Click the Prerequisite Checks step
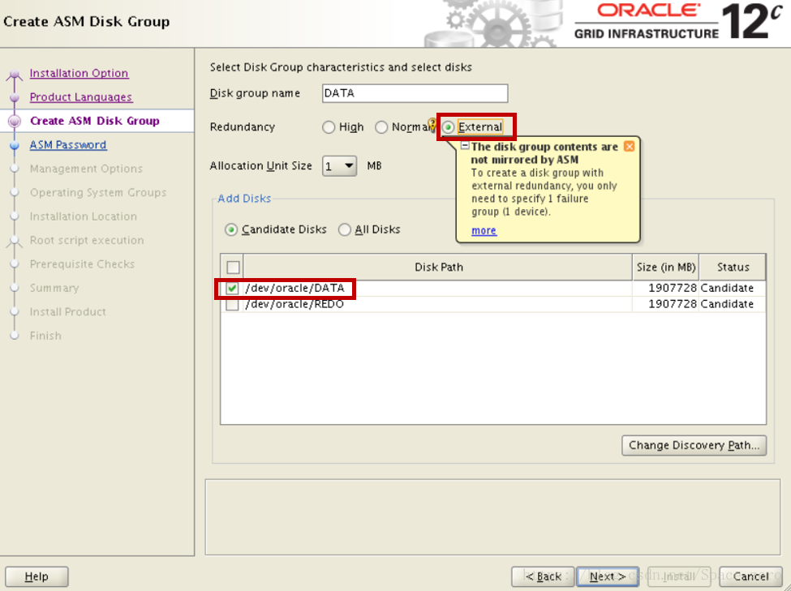The image size is (791, 591). (82, 264)
